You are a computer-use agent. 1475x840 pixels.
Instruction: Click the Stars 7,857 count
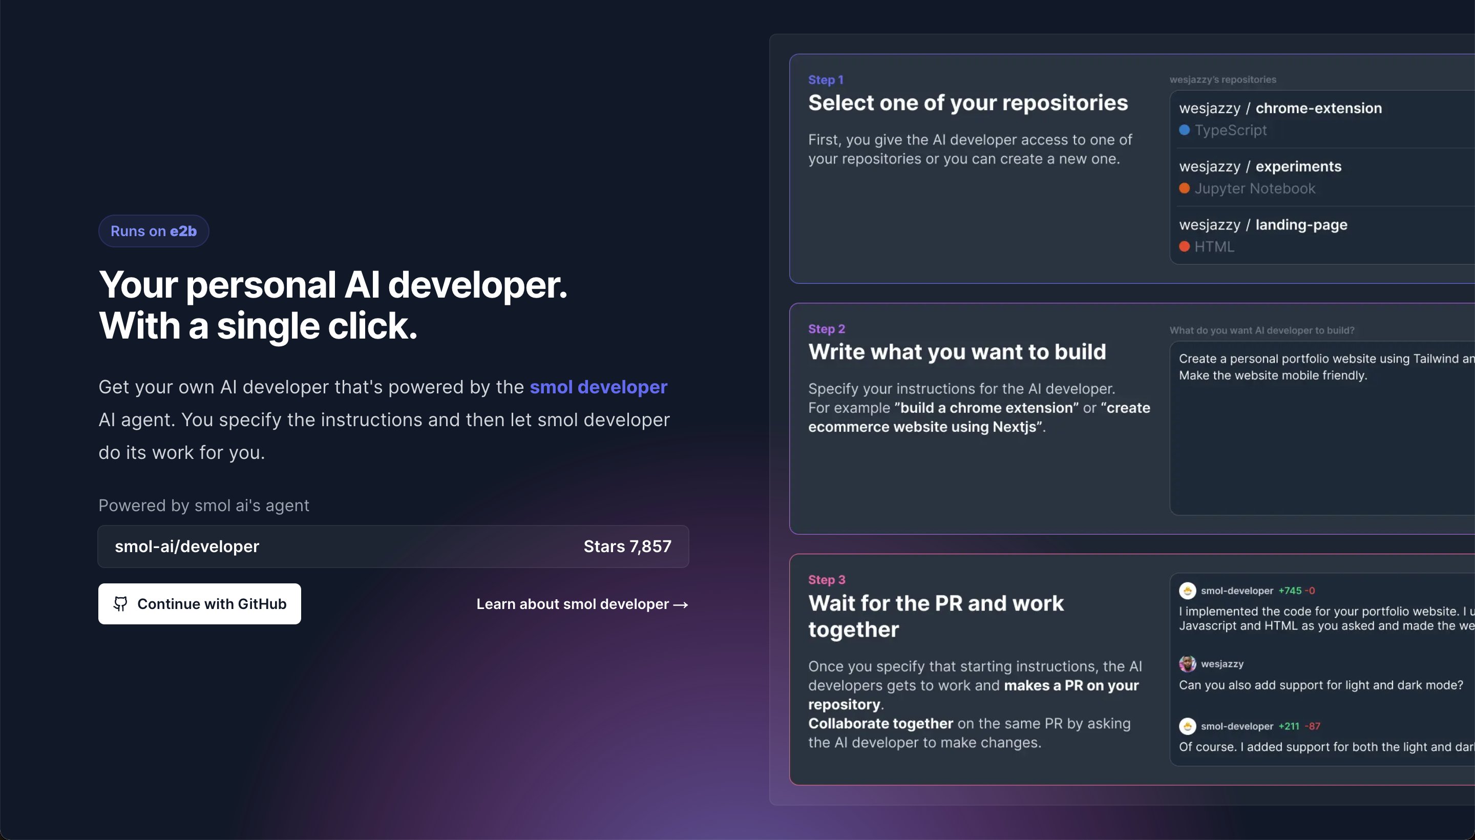pyautogui.click(x=627, y=547)
